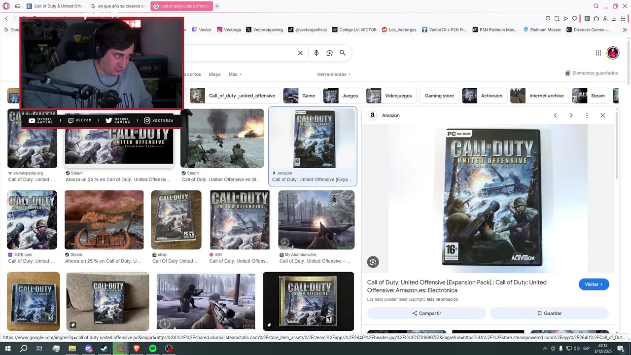Open File Explorer from the taskbar

(72, 349)
